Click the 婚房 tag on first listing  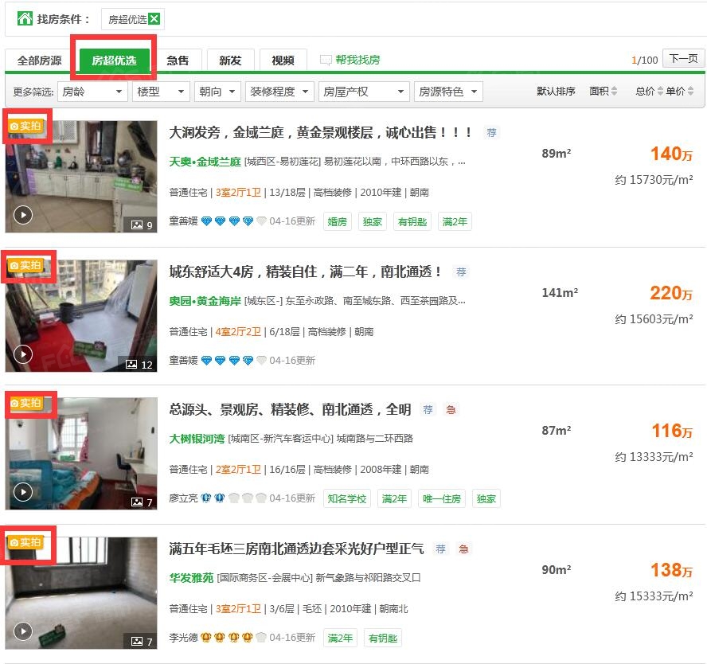tap(338, 221)
